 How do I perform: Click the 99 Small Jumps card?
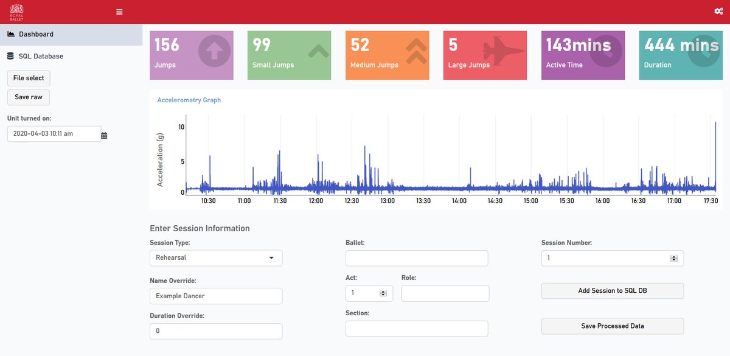click(x=290, y=55)
